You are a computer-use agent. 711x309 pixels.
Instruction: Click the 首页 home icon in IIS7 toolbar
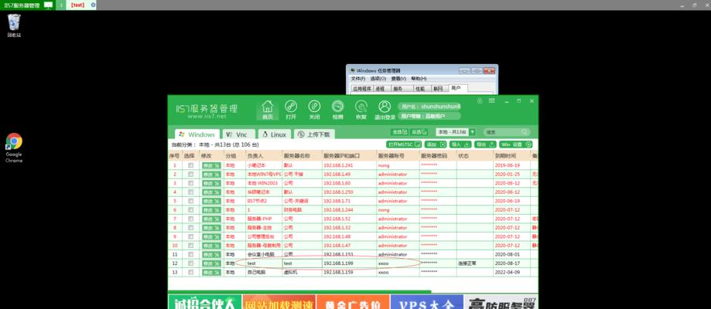268,107
